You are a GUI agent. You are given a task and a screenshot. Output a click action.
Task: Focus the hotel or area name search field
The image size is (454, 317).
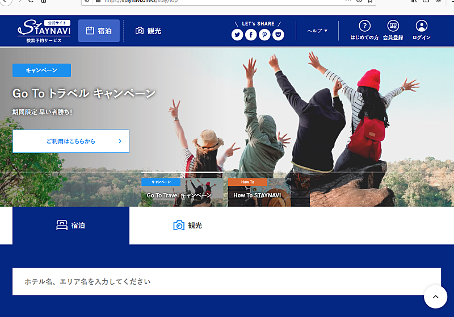[x=226, y=281]
